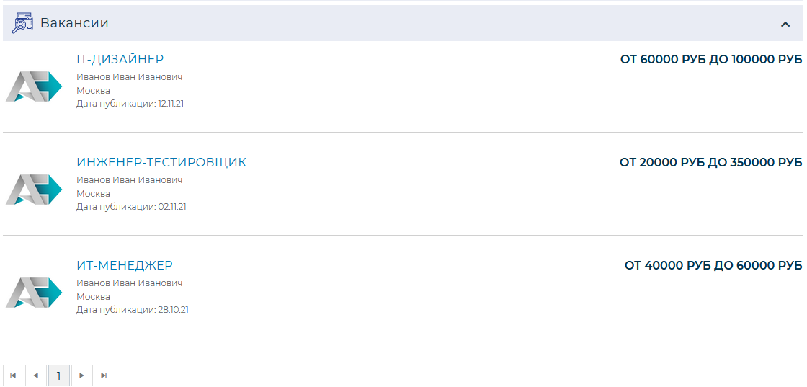Viewport: 807px width, 387px height.
Task: Collapse the Вакансии section chevron
Action: pyautogui.click(x=785, y=25)
